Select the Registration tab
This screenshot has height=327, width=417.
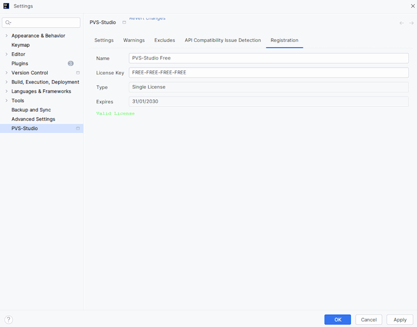(x=284, y=40)
